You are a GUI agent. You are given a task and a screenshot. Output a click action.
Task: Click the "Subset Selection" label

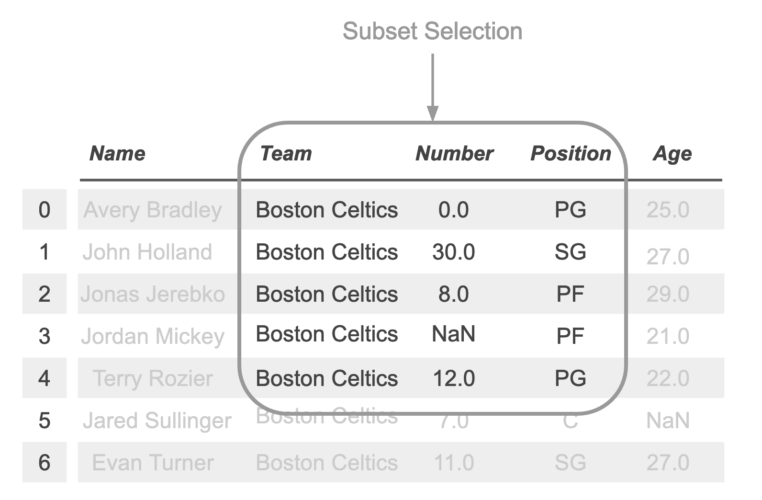click(432, 31)
